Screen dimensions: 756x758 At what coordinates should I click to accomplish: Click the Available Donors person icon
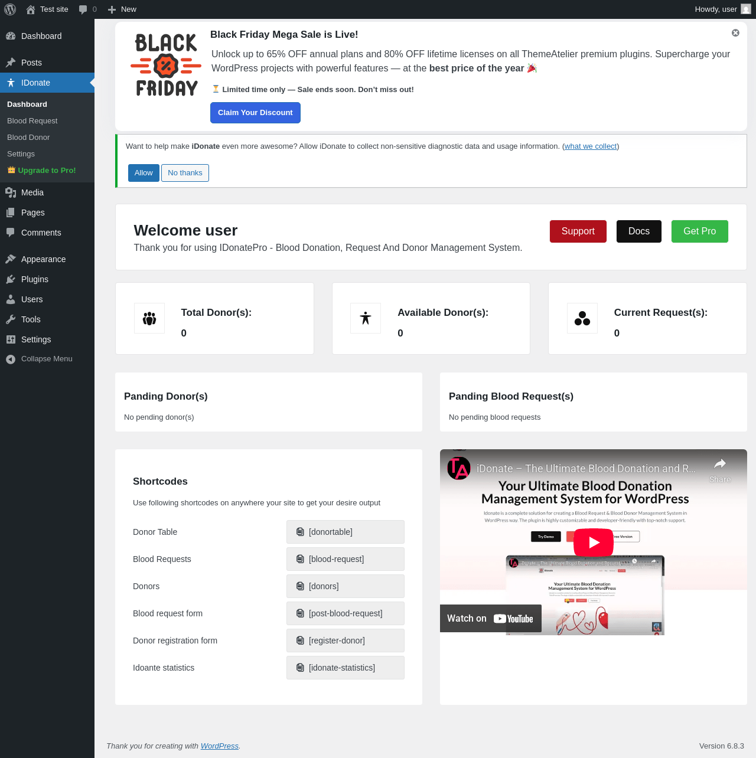click(x=366, y=319)
